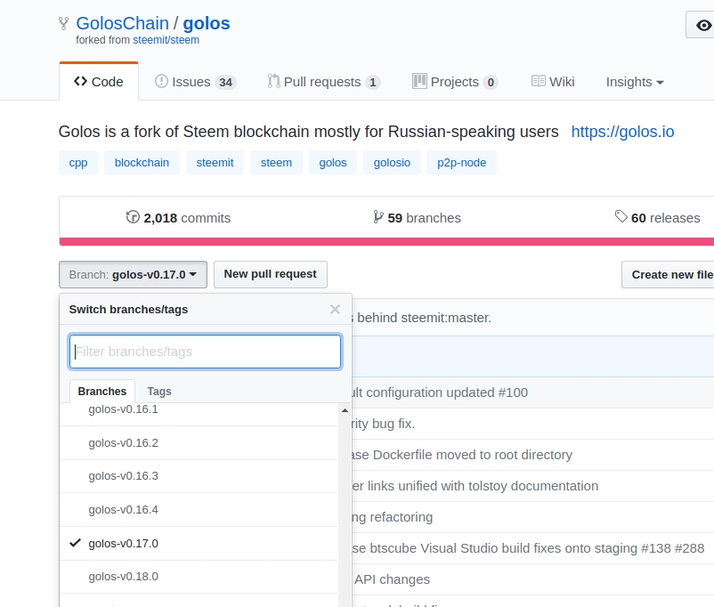Screen dimensions: 714x607
Task: Open the Branch golos-v0.17.0 dropdown
Action: click(133, 275)
